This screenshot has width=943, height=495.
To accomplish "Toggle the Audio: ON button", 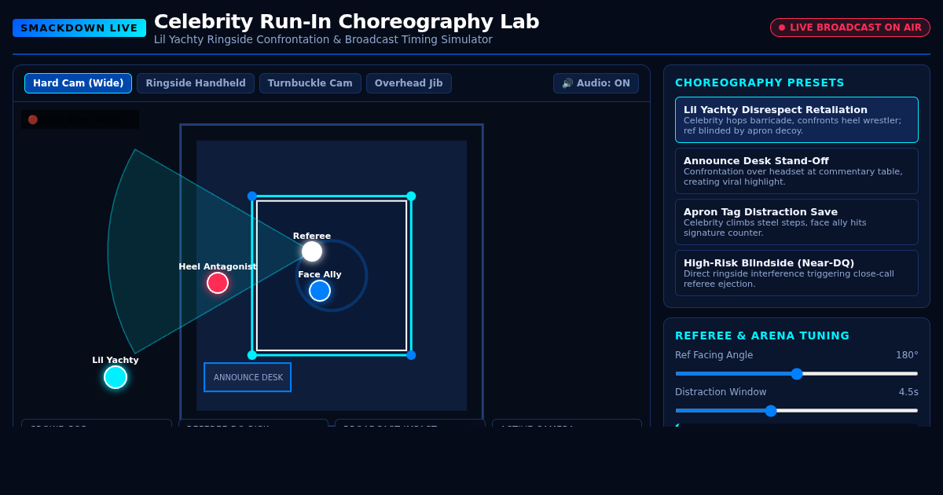I will 596,83.
